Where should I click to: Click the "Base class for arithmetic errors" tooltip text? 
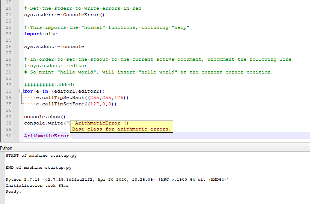(x=121, y=129)
